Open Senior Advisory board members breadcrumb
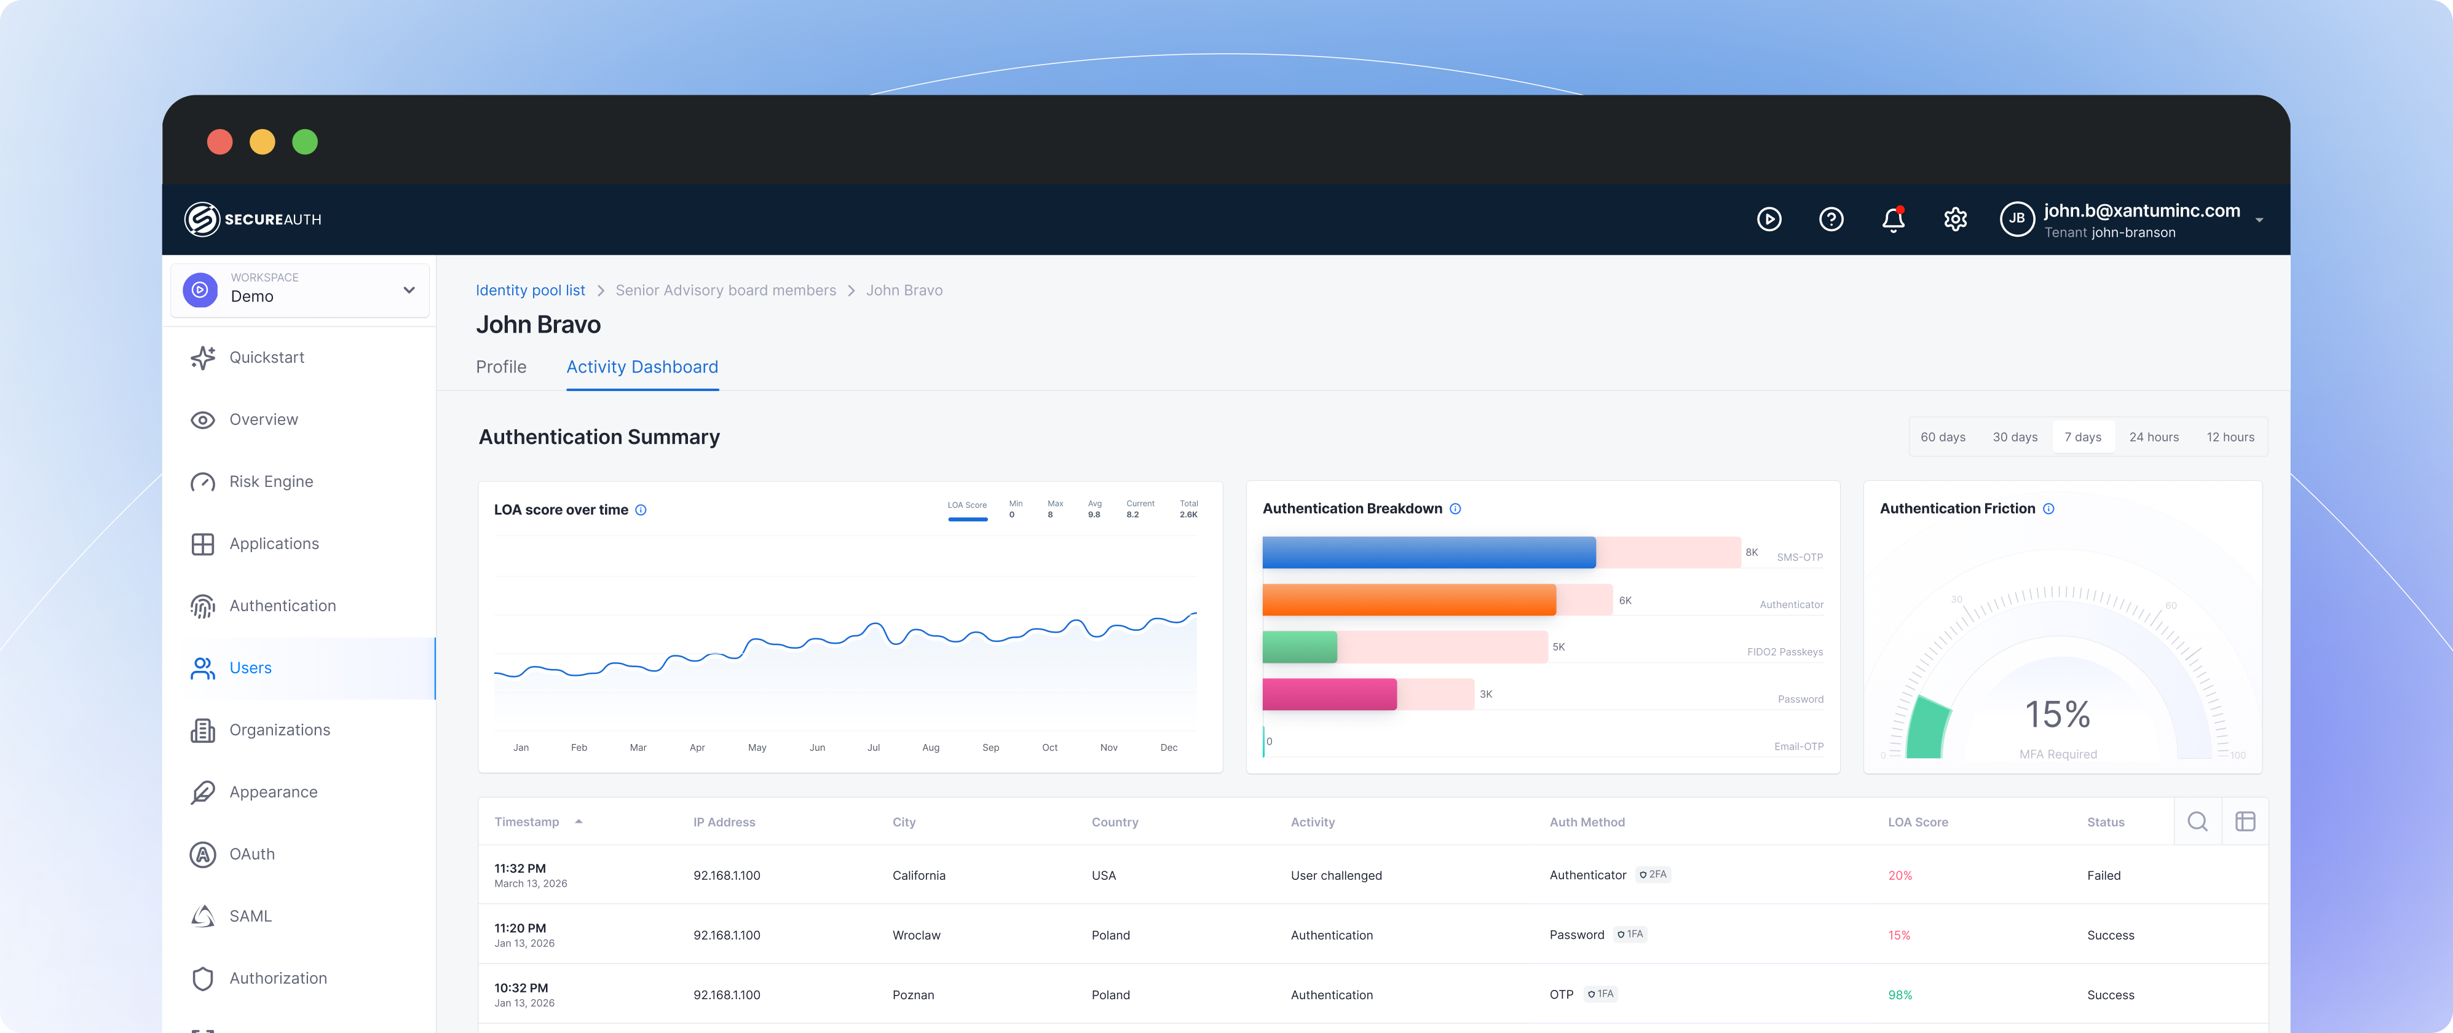Image resolution: width=2453 pixels, height=1033 pixels. click(x=725, y=290)
